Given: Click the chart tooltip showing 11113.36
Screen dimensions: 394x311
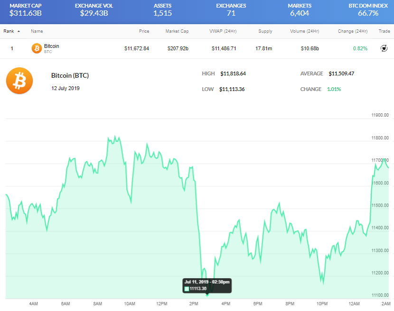Looking at the screenshot, I should point(207,285).
